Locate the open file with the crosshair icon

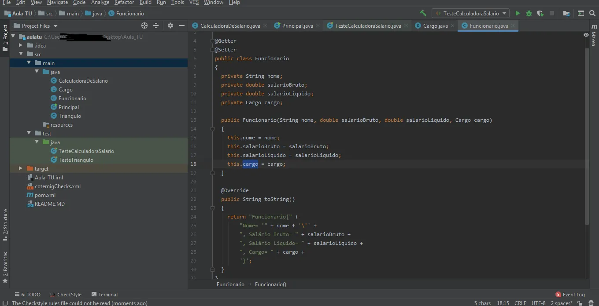[144, 26]
